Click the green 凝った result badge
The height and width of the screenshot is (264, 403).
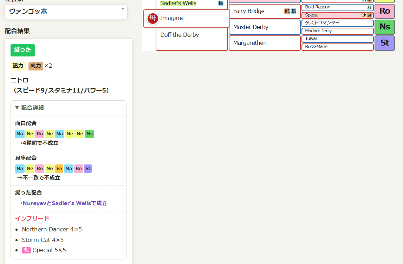(22, 50)
